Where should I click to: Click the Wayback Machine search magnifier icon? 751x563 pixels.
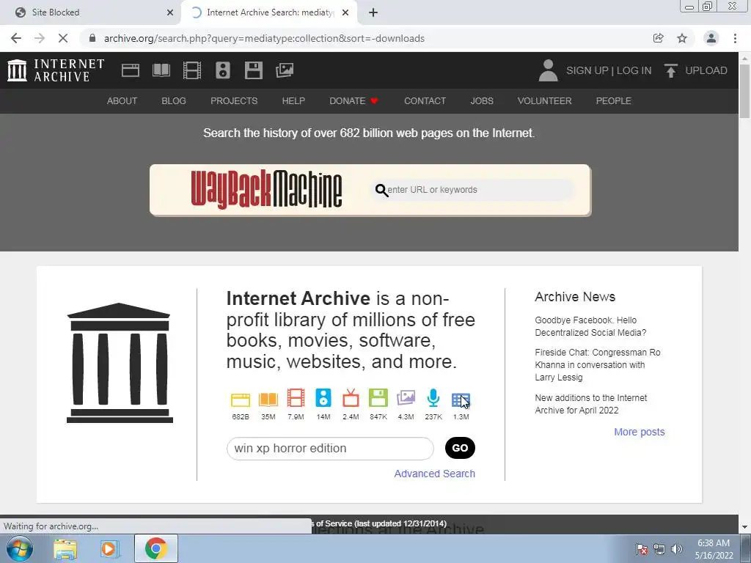(381, 190)
